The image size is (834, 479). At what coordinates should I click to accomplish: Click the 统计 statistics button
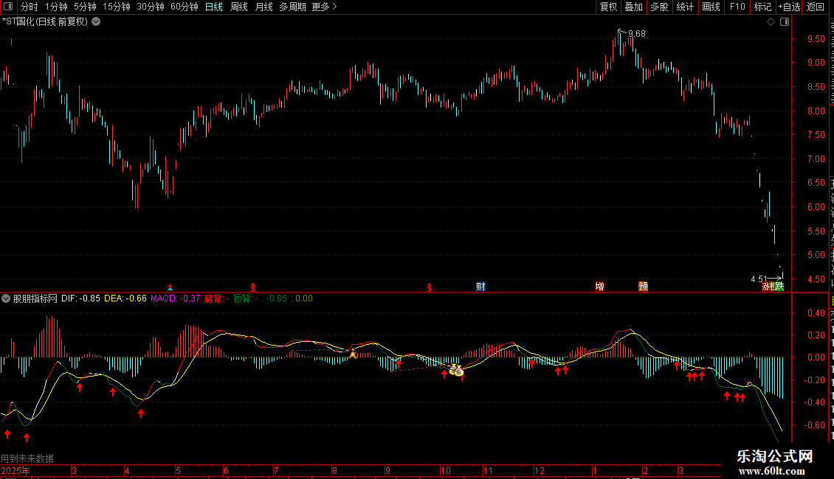point(684,7)
